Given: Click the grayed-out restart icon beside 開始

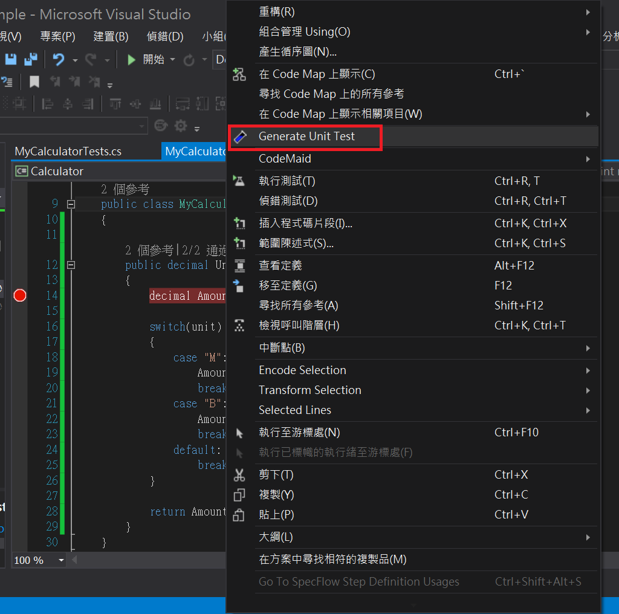Looking at the screenshot, I should [189, 60].
